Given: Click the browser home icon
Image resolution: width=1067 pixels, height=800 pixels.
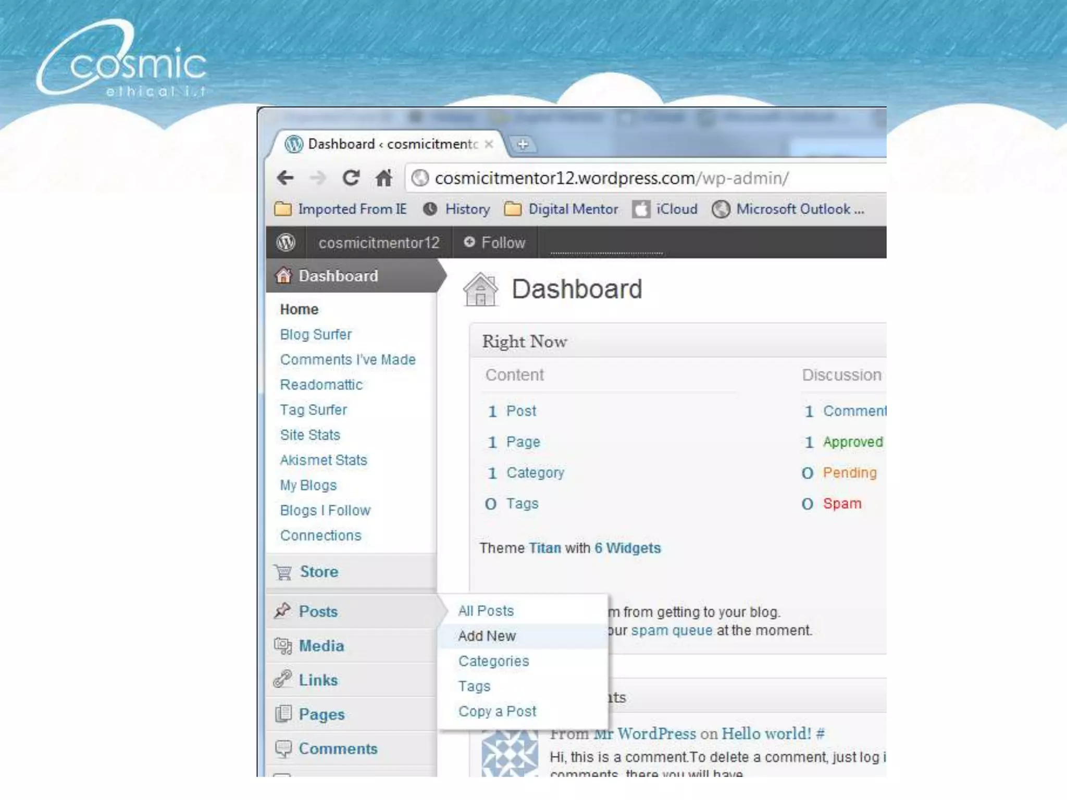Looking at the screenshot, I should tap(384, 178).
